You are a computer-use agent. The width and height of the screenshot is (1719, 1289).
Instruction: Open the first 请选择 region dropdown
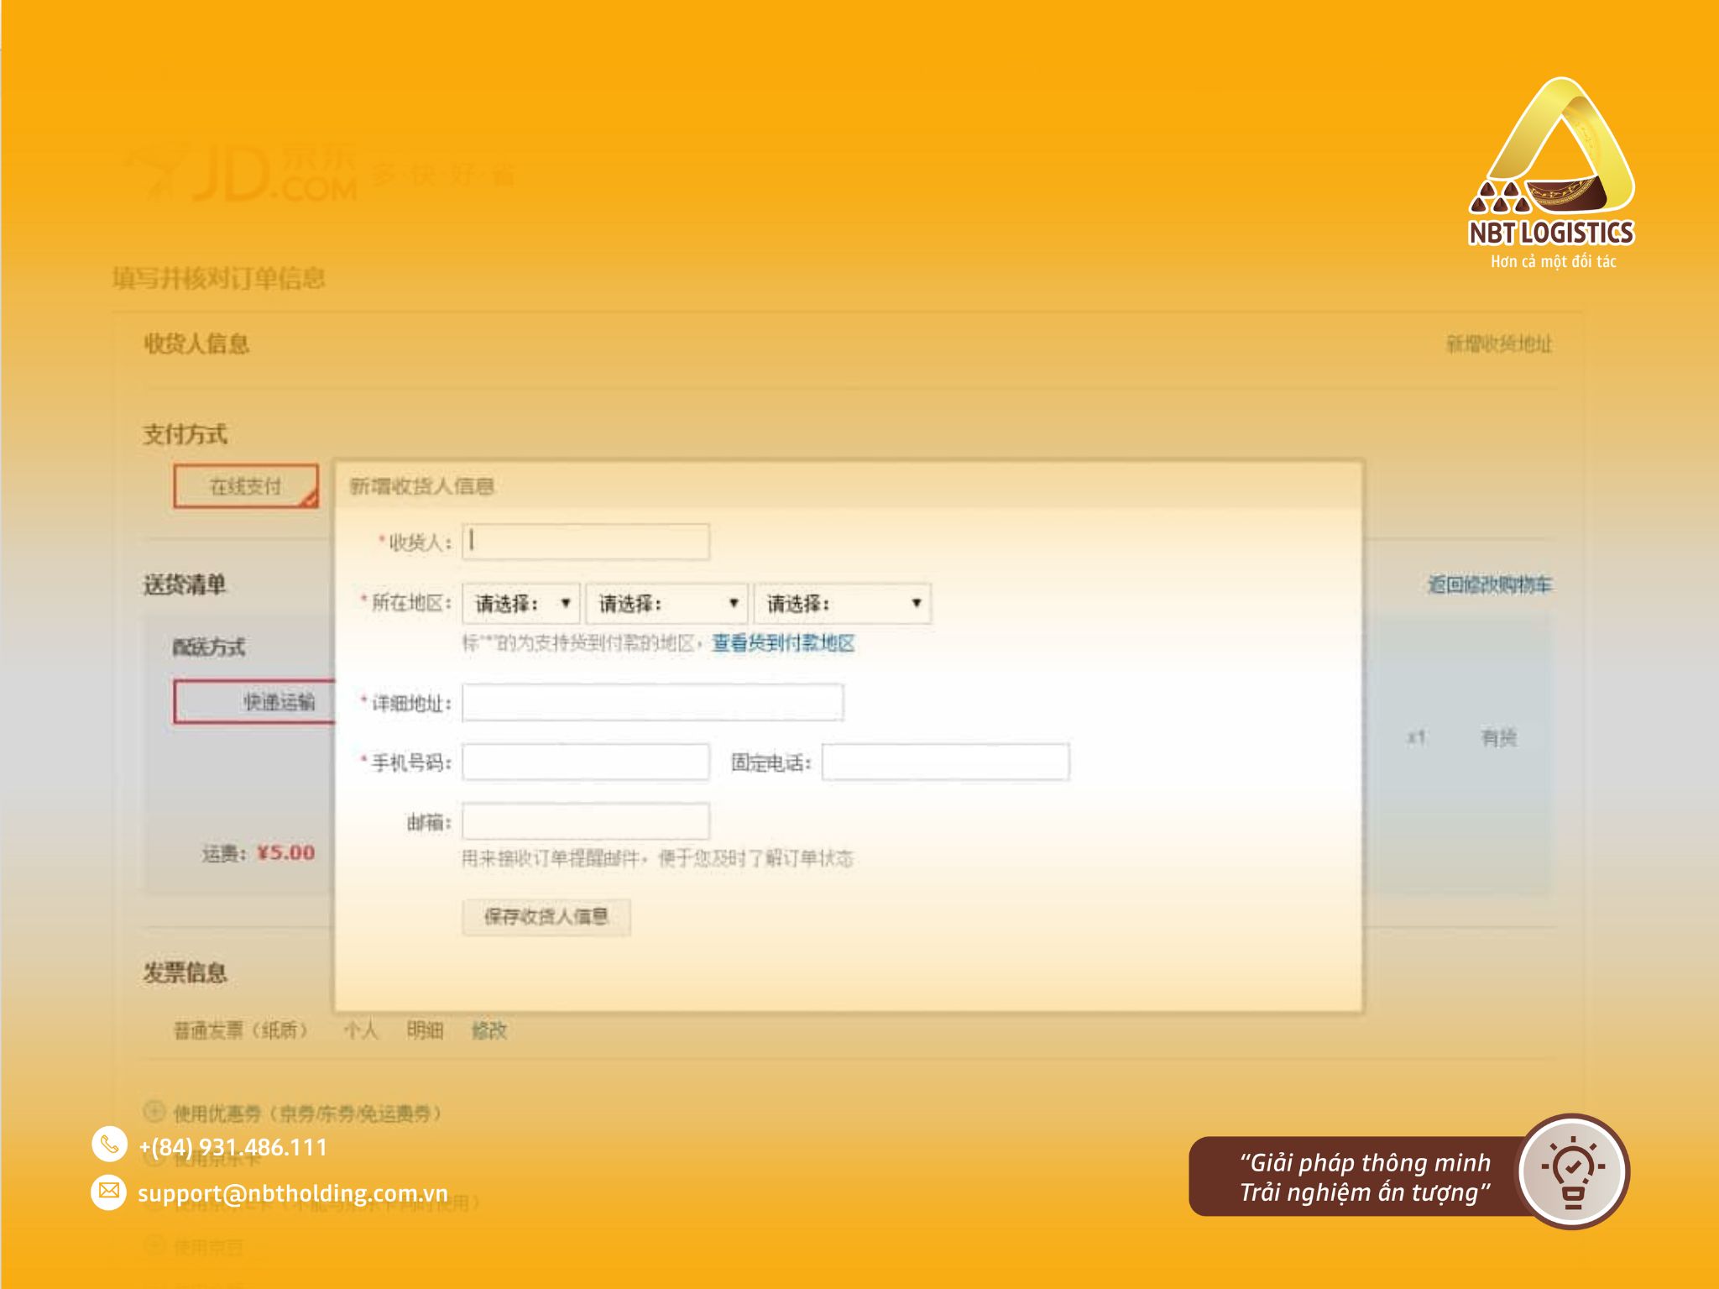coord(521,603)
